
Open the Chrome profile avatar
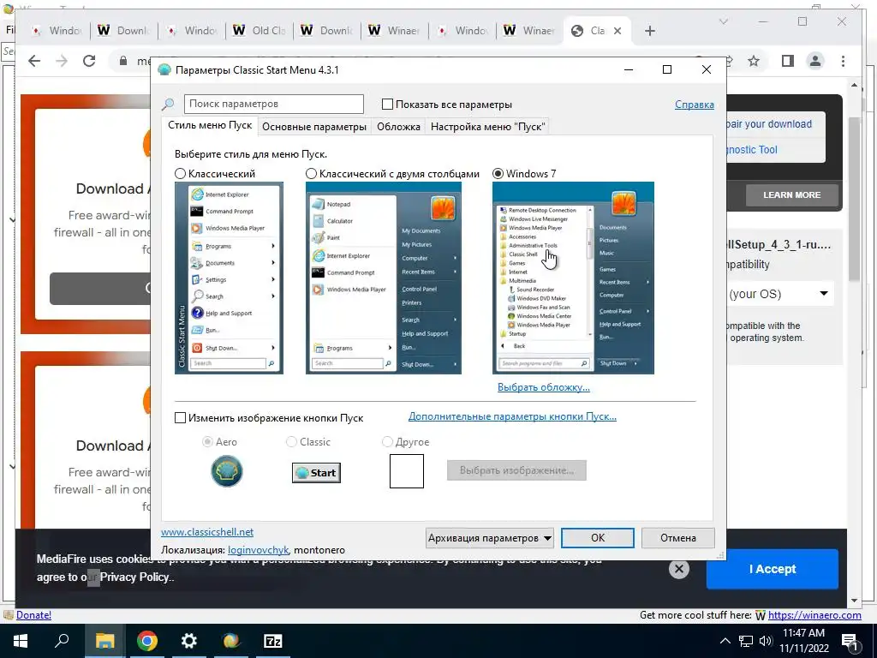tap(815, 61)
